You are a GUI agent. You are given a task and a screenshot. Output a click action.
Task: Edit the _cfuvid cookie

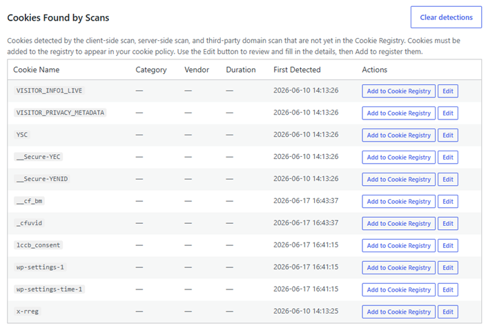coord(448,223)
